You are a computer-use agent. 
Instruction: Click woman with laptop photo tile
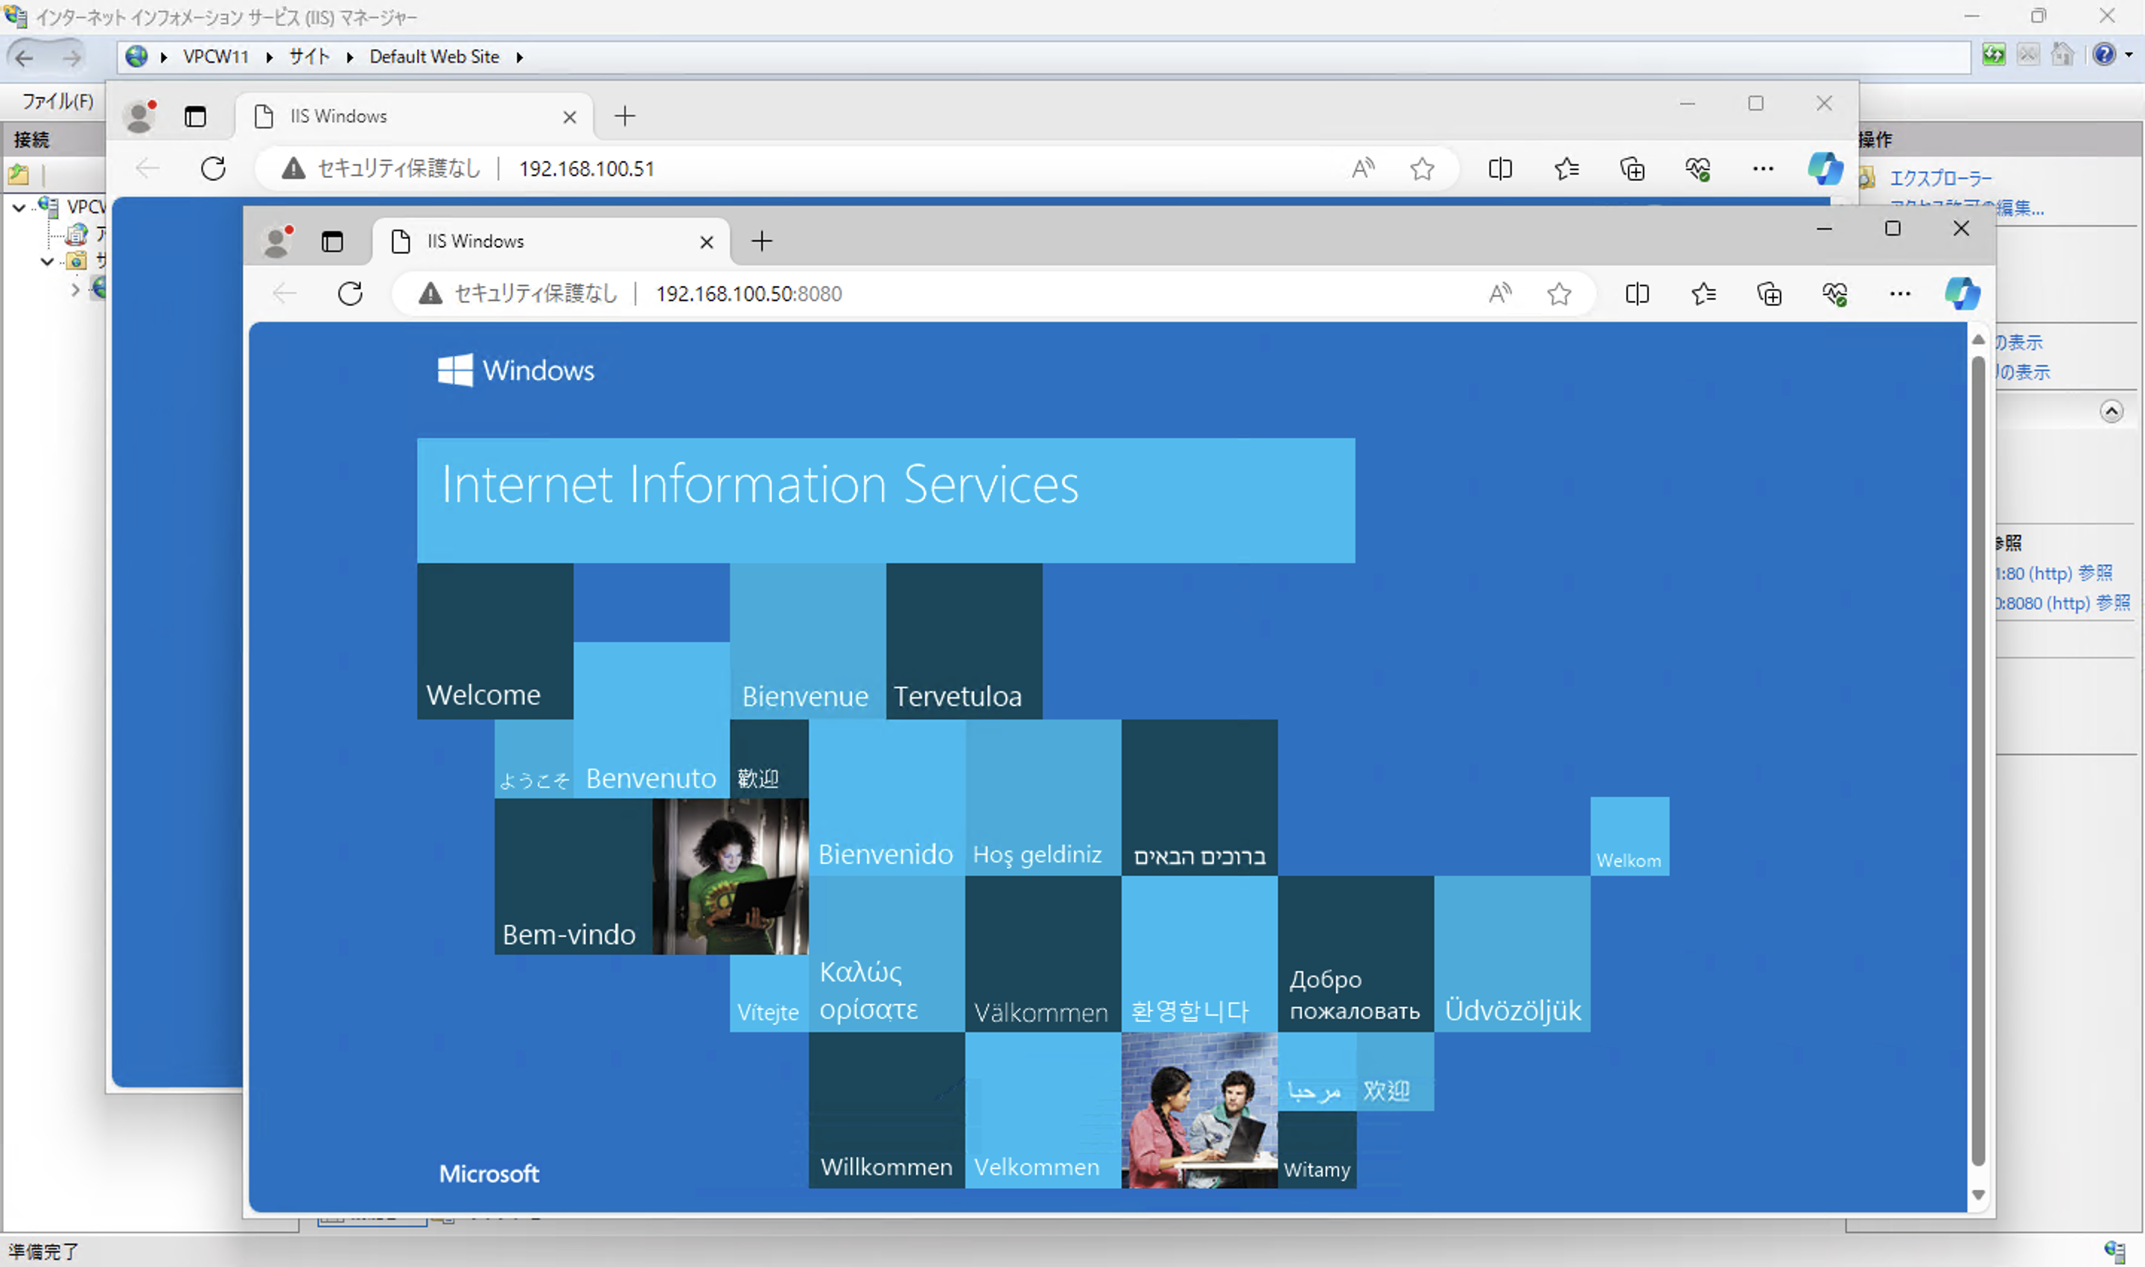pyautogui.click(x=731, y=877)
